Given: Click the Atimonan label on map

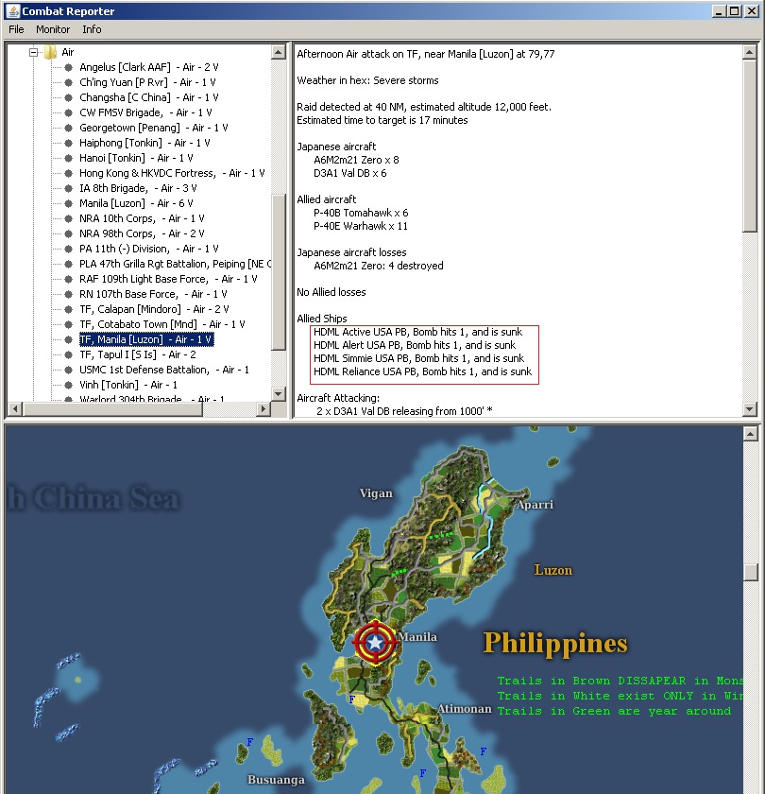Looking at the screenshot, I should click(x=464, y=709).
